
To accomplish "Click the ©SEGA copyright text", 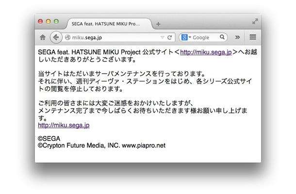I will (49, 139).
